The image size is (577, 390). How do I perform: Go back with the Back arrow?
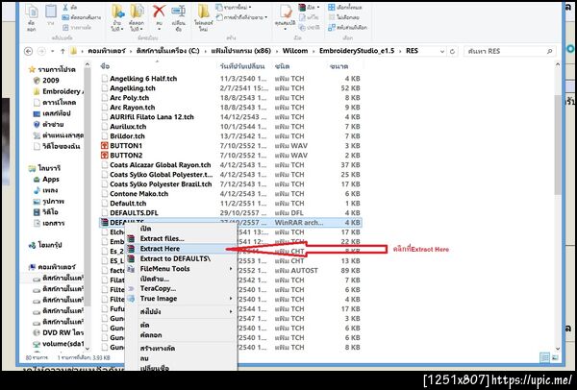tap(28, 51)
